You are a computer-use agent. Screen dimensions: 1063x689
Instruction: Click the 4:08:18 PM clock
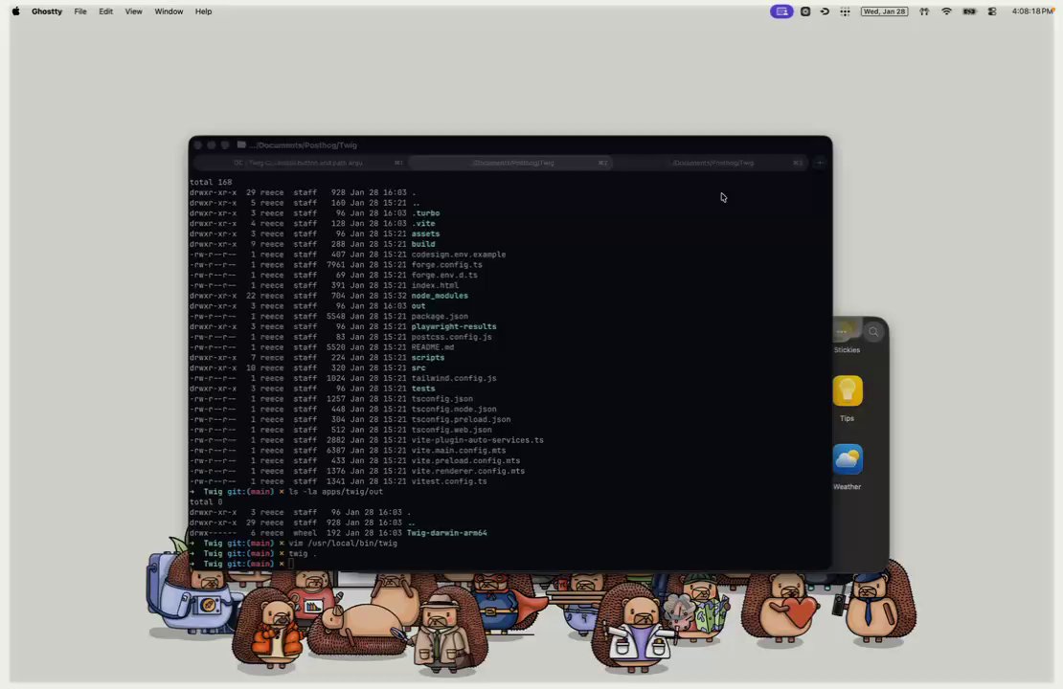click(1031, 11)
